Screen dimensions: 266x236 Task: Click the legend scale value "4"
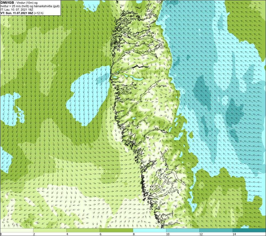(x=67, y=234)
